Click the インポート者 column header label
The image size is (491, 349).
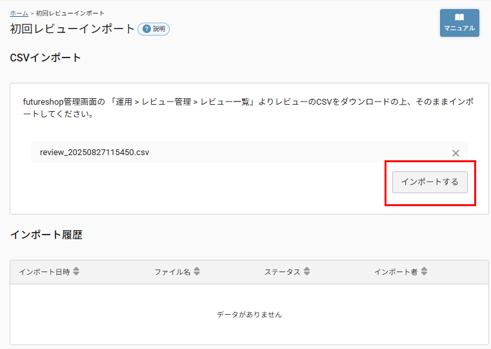point(396,272)
